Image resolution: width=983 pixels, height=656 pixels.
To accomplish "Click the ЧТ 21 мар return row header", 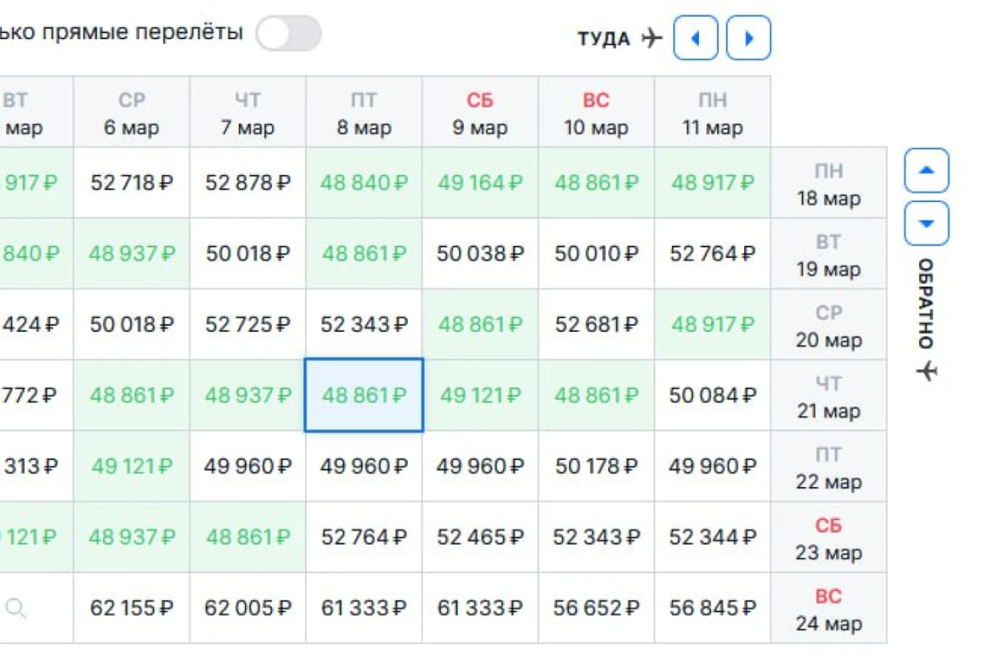I will tap(829, 396).
